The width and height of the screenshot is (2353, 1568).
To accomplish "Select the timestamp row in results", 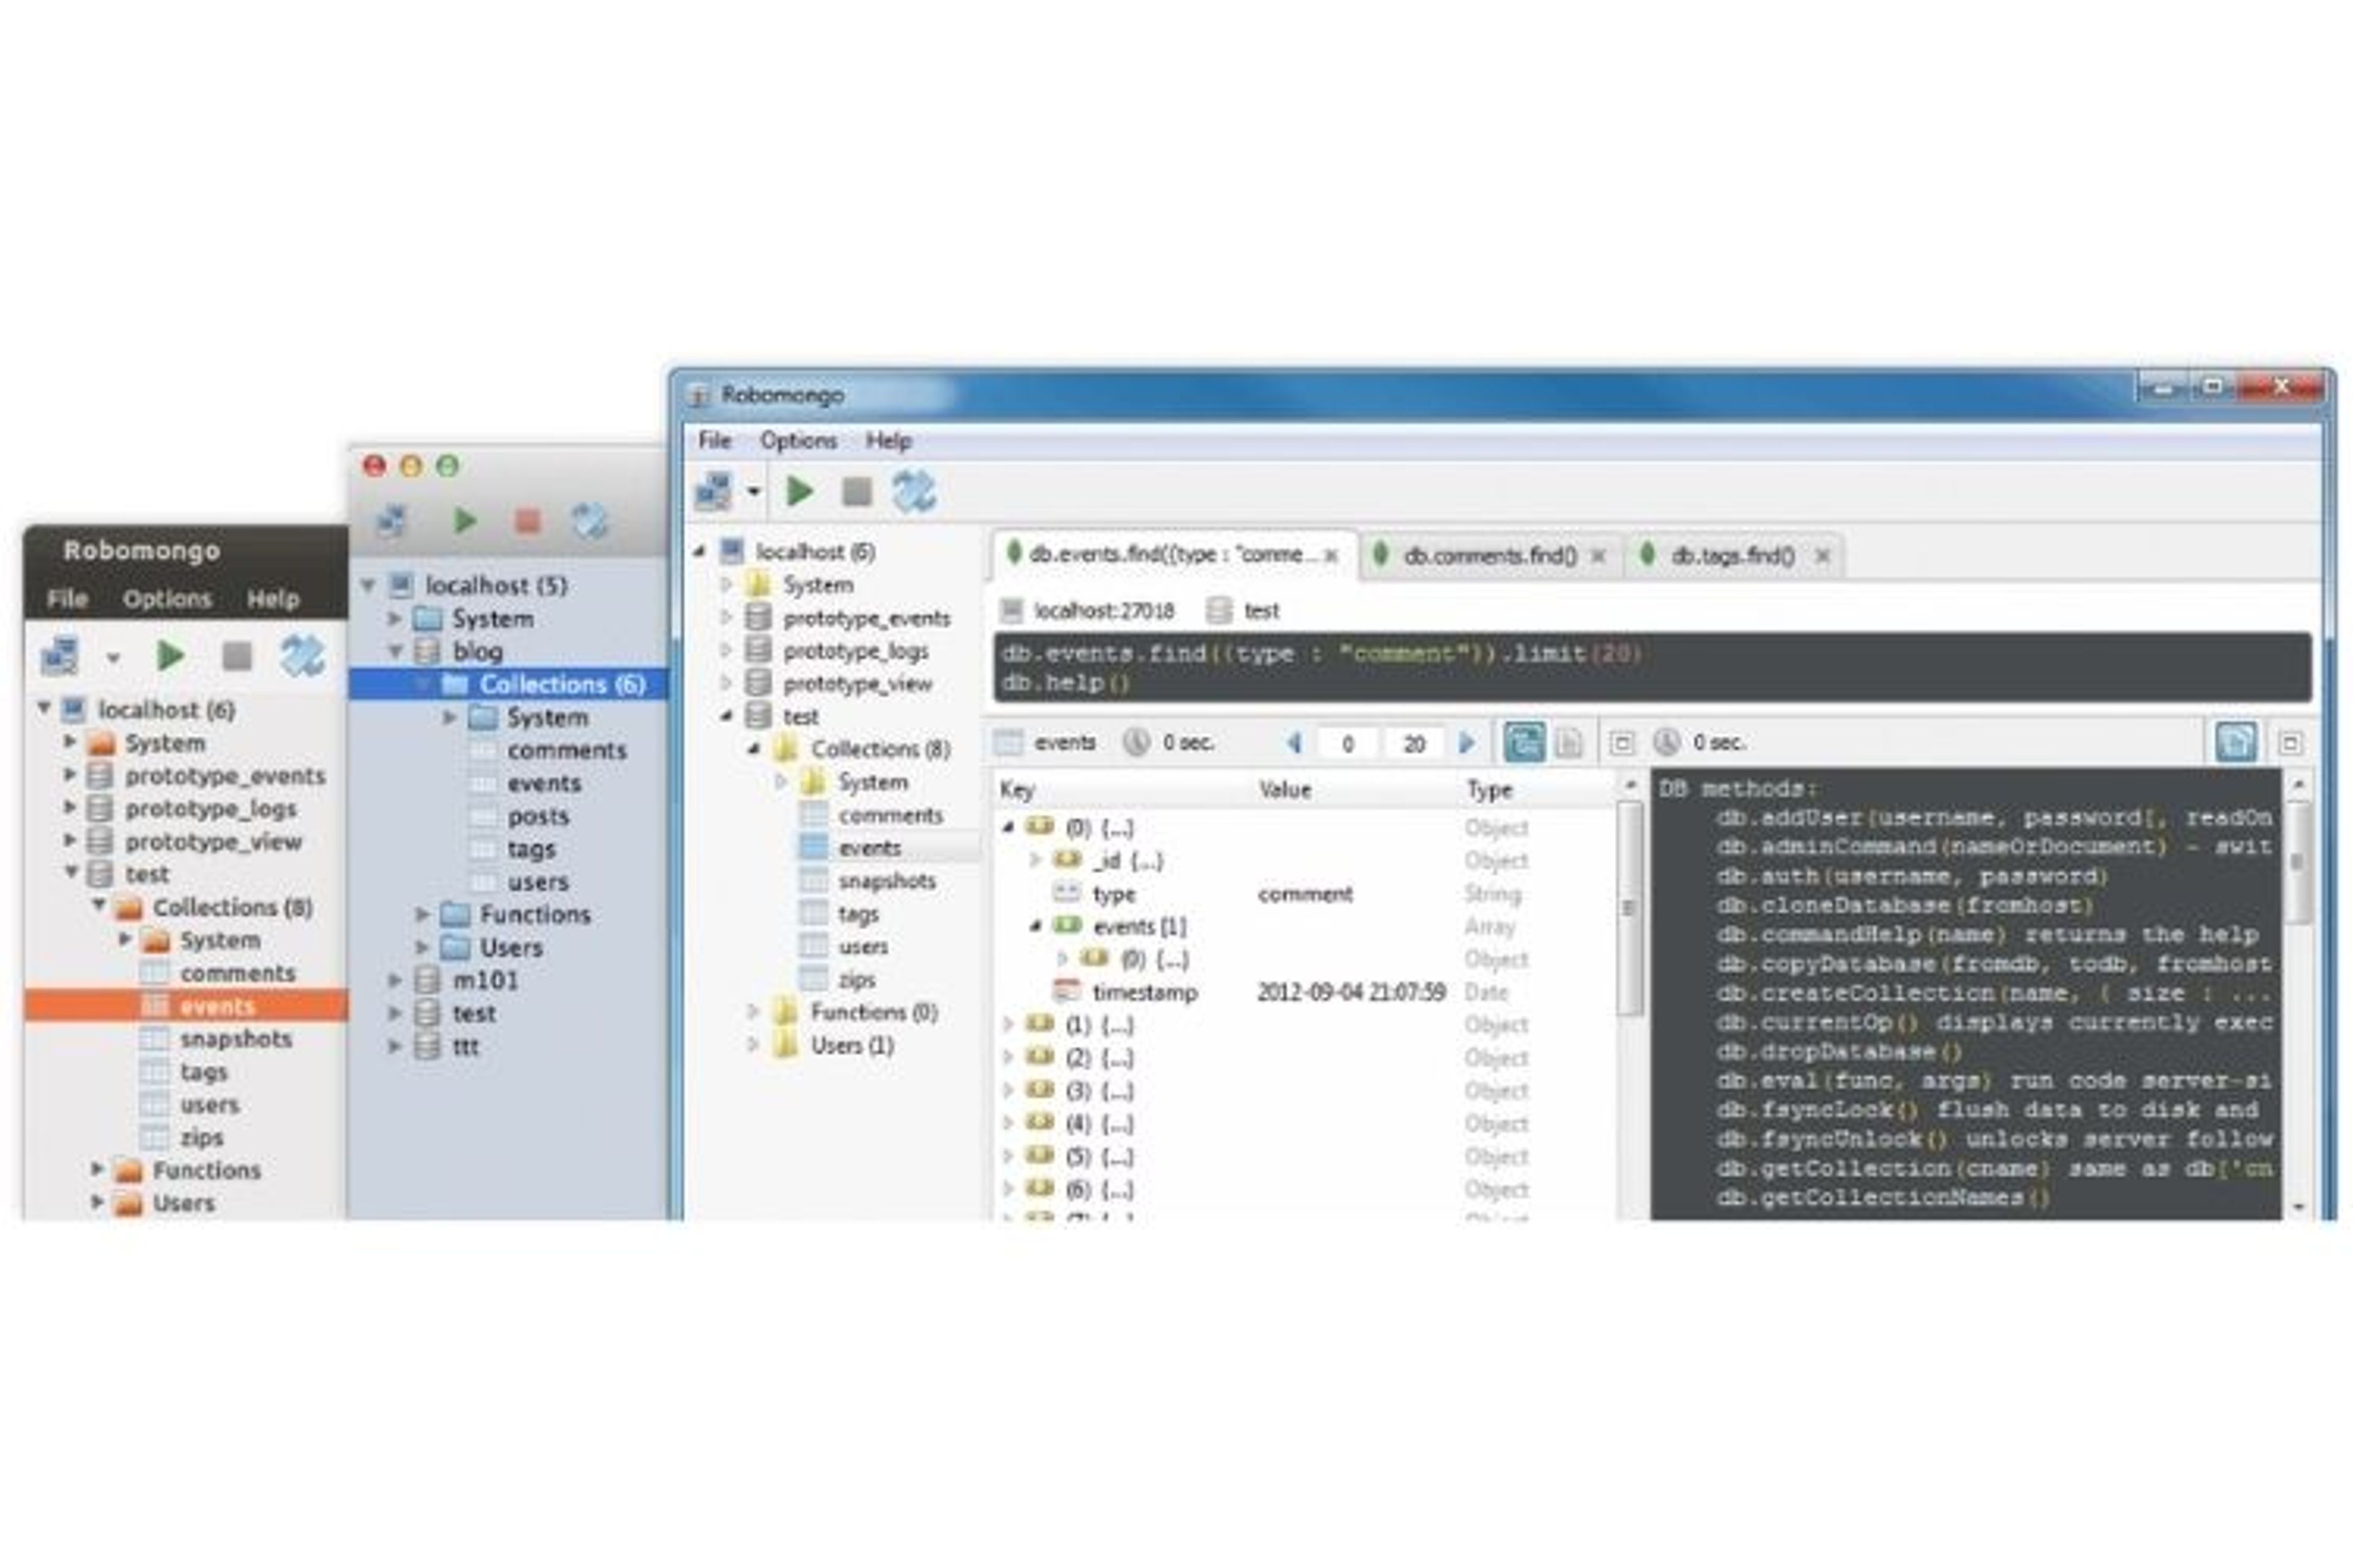I will tap(1303, 992).
